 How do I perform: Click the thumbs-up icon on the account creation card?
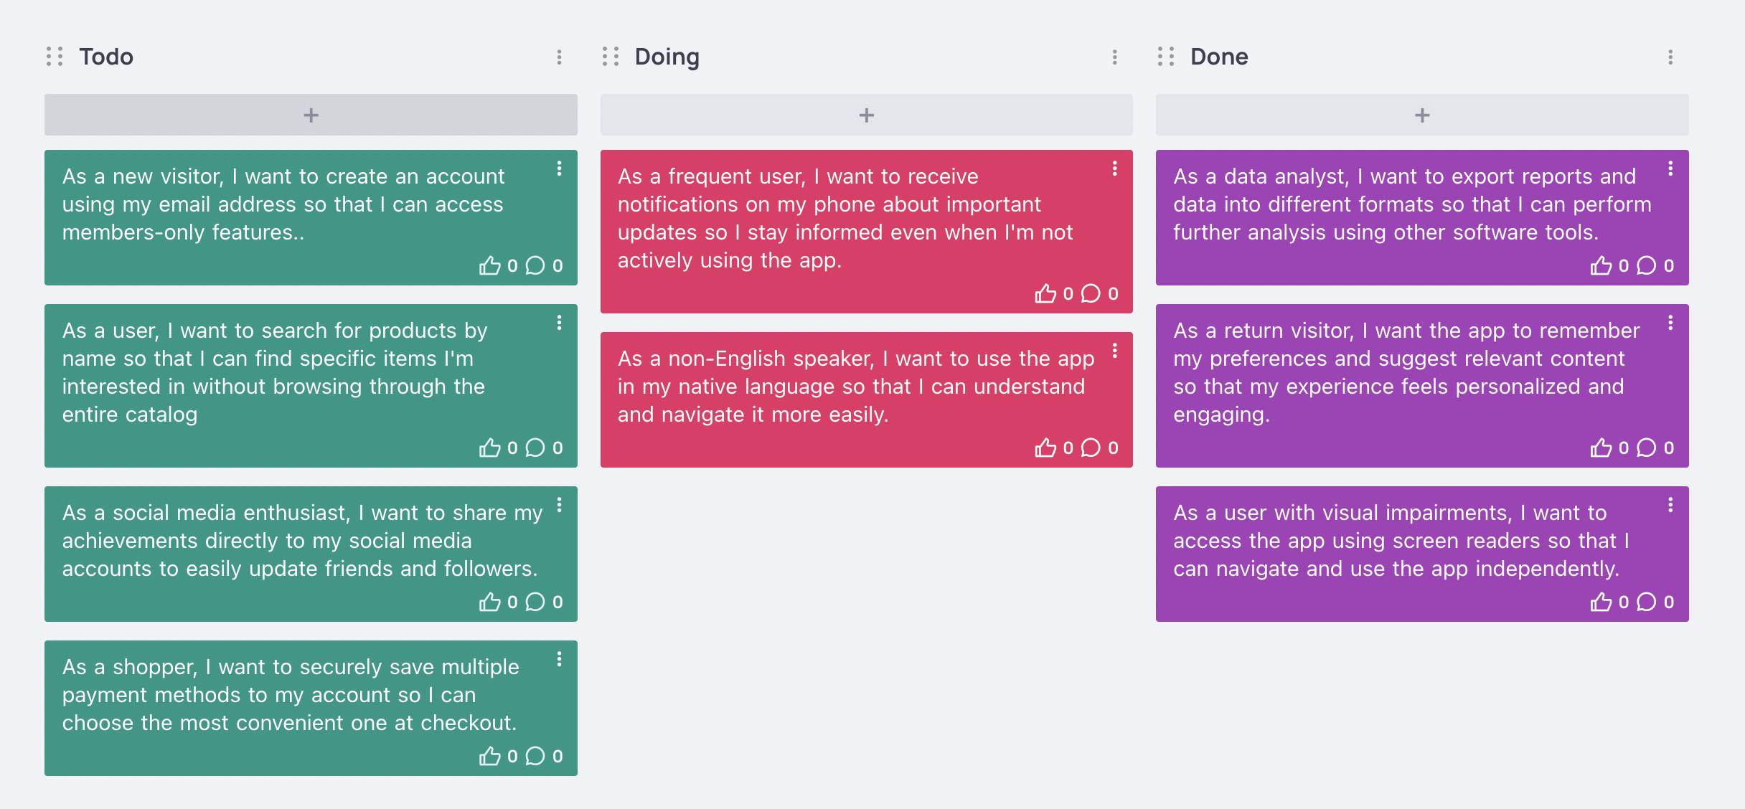(490, 266)
